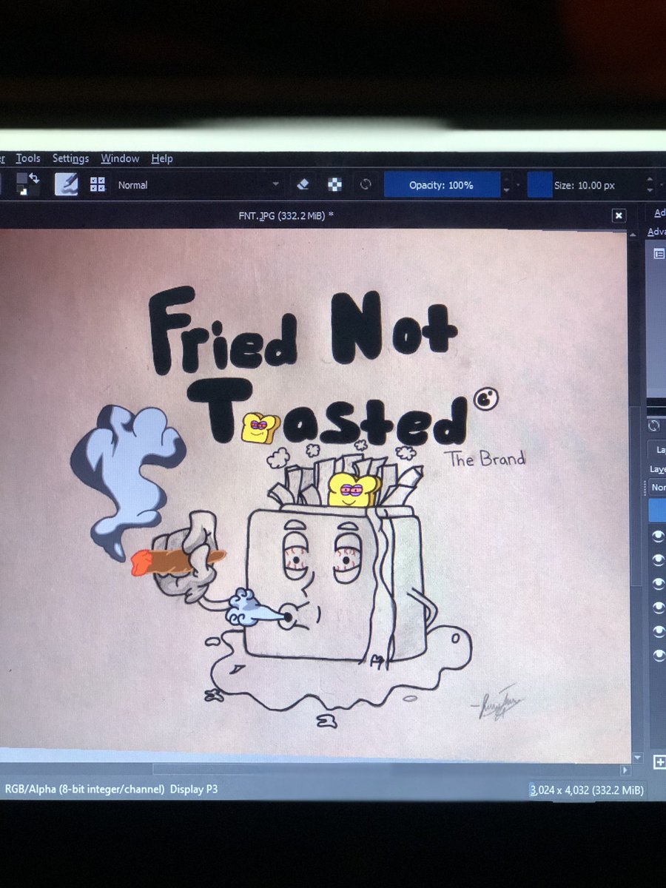Swap foreground and background colors arrow
This screenshot has width=666, height=888.
[33, 178]
